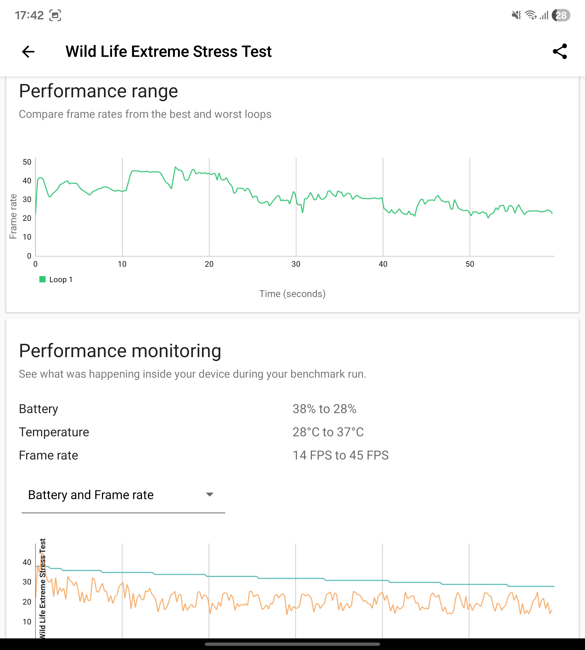Tap the Performance range heading

coord(98,91)
